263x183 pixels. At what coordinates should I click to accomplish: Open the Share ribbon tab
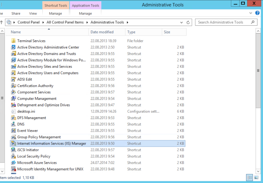16,13
